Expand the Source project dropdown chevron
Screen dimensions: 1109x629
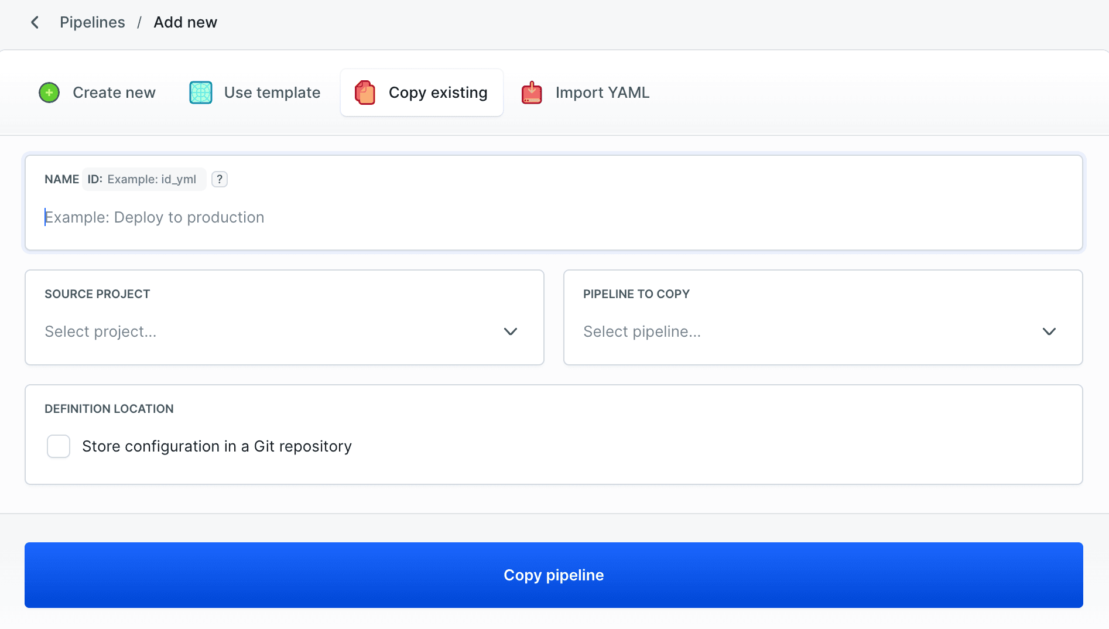click(x=511, y=331)
